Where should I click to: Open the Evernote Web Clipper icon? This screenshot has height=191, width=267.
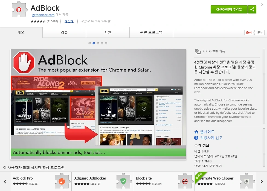246,181
